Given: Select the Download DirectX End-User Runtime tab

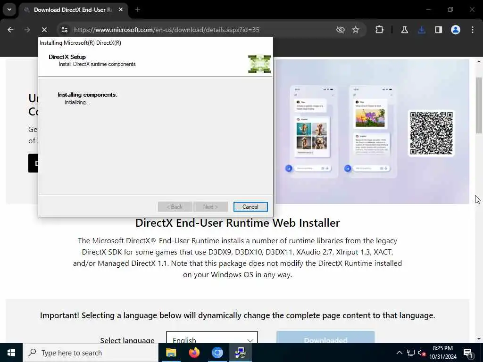Looking at the screenshot, I should [x=73, y=10].
